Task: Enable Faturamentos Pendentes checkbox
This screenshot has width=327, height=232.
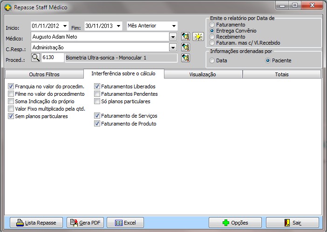Action: [97, 94]
